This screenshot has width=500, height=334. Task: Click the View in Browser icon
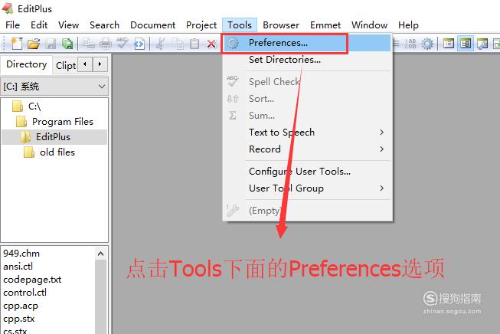coord(139,44)
